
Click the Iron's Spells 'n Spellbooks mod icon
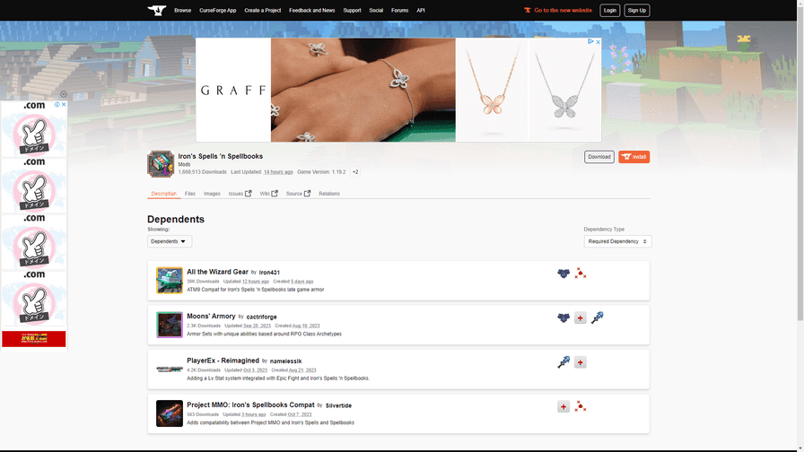[x=161, y=164]
